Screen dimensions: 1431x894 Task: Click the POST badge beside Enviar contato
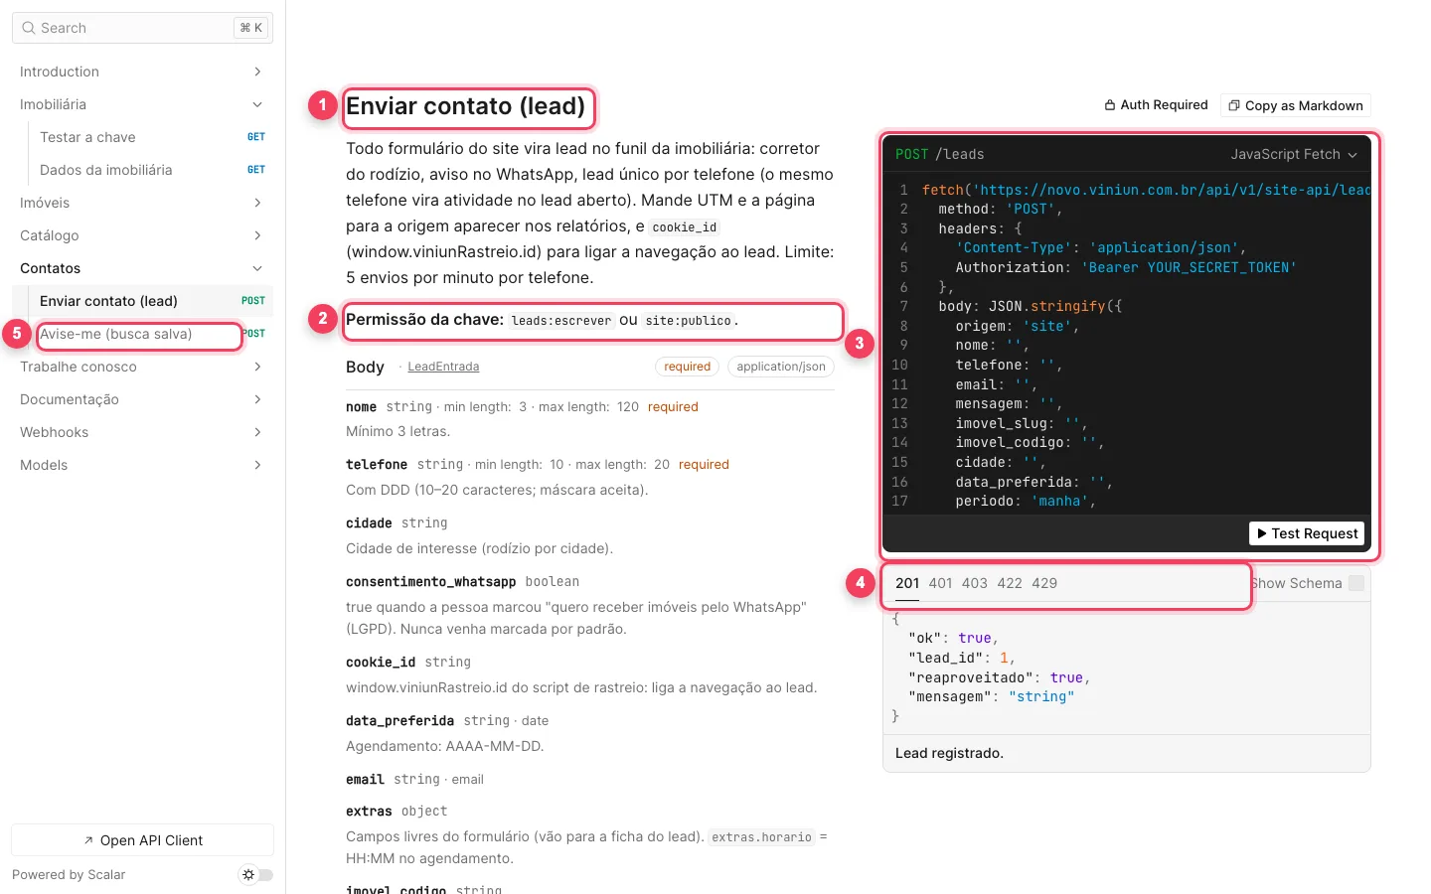(253, 301)
